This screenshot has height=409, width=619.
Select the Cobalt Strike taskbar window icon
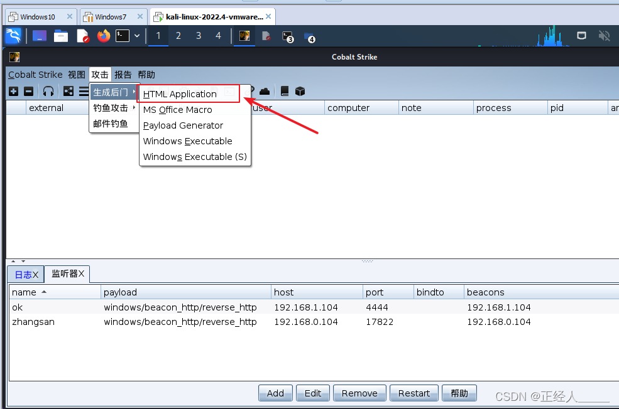coord(244,36)
